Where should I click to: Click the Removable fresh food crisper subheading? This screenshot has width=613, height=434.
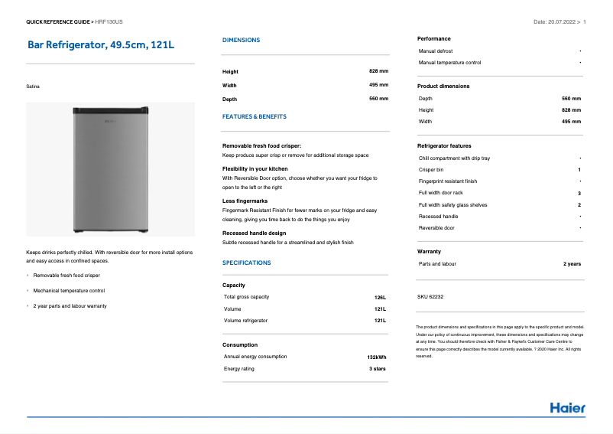[x=261, y=145]
